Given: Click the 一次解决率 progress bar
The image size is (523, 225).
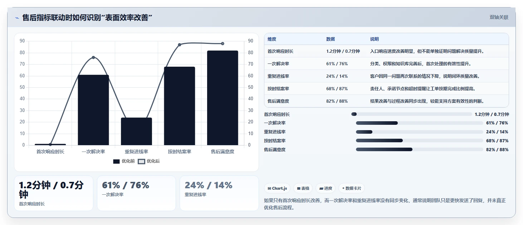Looking at the screenshot, I should [419, 123].
